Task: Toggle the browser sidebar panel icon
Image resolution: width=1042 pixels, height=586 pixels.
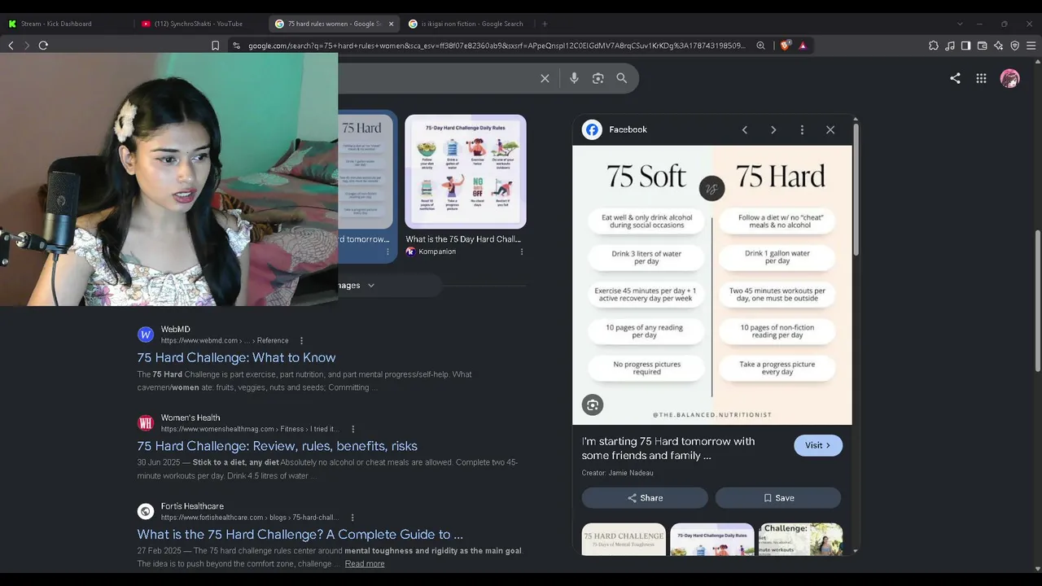Action: pyautogui.click(x=965, y=46)
